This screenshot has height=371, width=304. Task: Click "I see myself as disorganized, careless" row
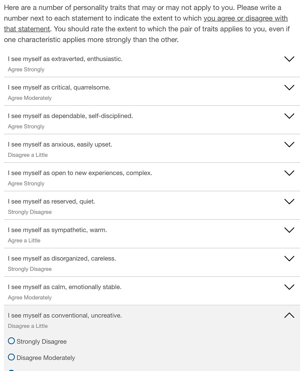[62, 259]
